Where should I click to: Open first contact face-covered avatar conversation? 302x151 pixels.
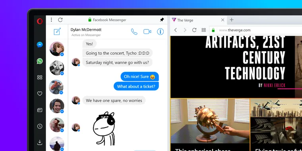tap(57, 49)
